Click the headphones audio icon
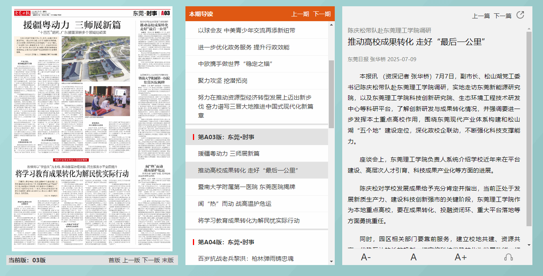The height and width of the screenshot is (276, 543). 508,257
